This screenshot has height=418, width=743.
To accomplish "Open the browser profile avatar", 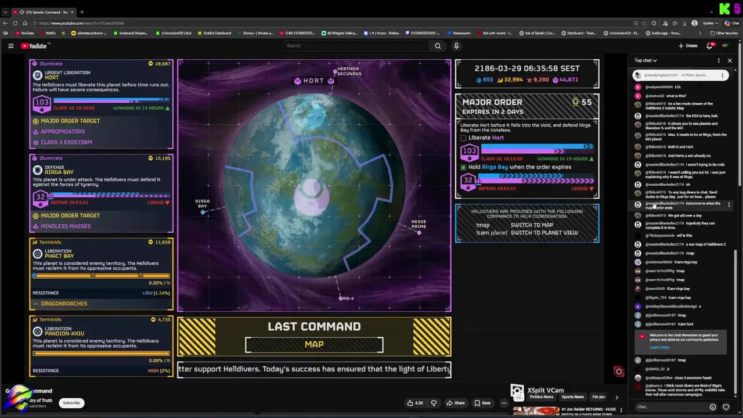I will tap(695, 23).
